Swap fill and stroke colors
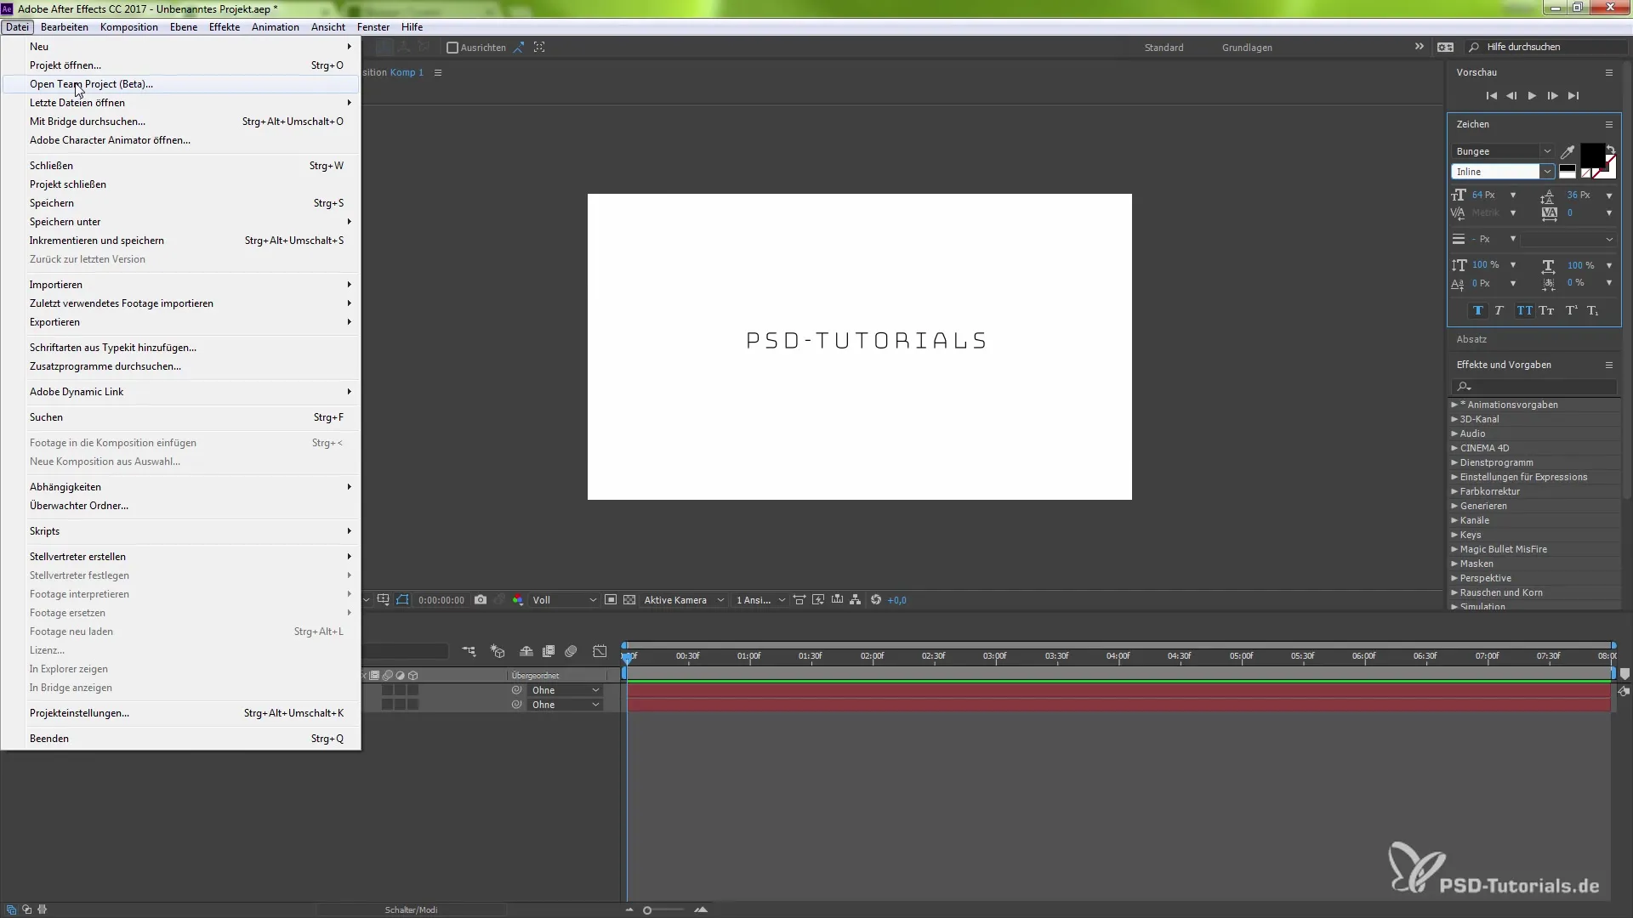1633x918 pixels. click(1610, 150)
